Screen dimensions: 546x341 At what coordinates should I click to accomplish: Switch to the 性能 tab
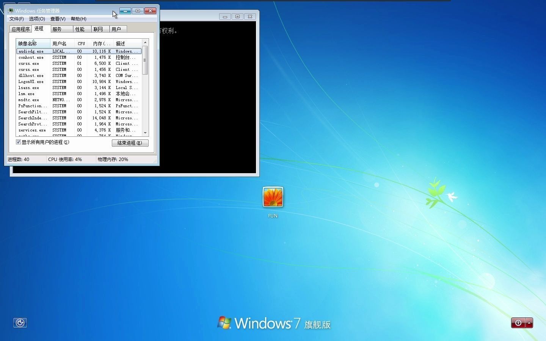pyautogui.click(x=82, y=29)
